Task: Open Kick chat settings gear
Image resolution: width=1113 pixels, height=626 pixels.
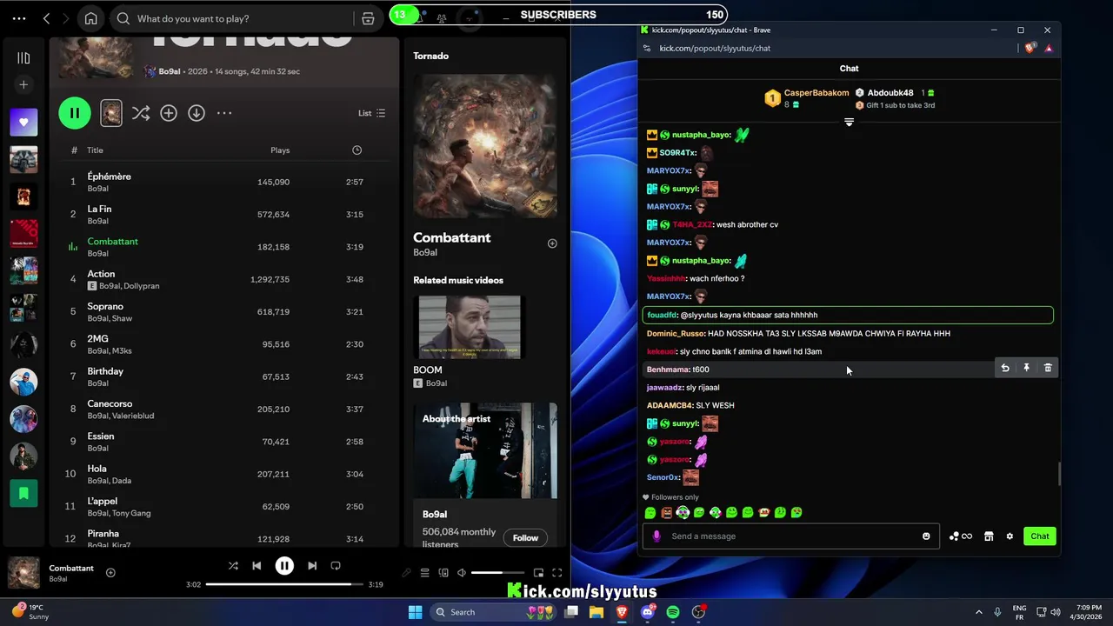Action: coord(1010,536)
